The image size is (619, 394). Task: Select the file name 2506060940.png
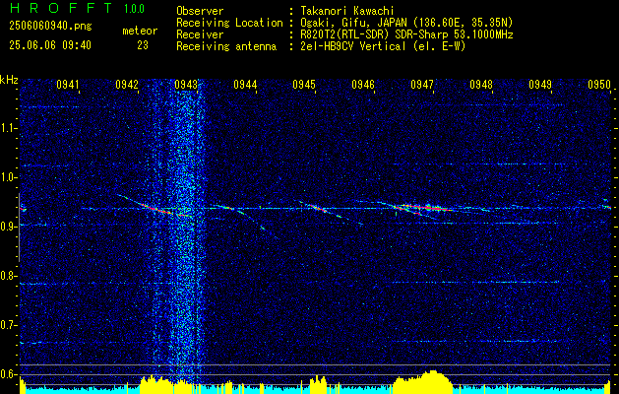pos(50,27)
